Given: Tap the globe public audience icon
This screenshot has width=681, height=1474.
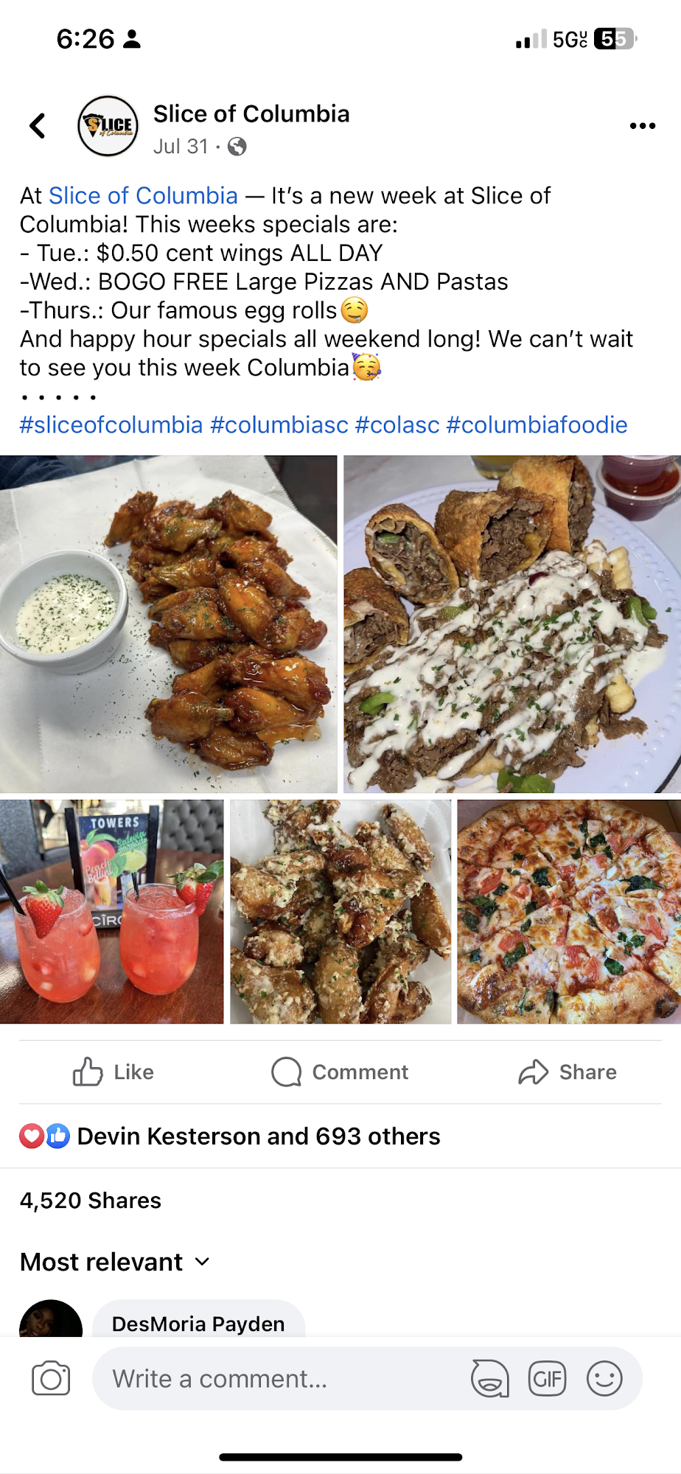Looking at the screenshot, I should tap(237, 147).
